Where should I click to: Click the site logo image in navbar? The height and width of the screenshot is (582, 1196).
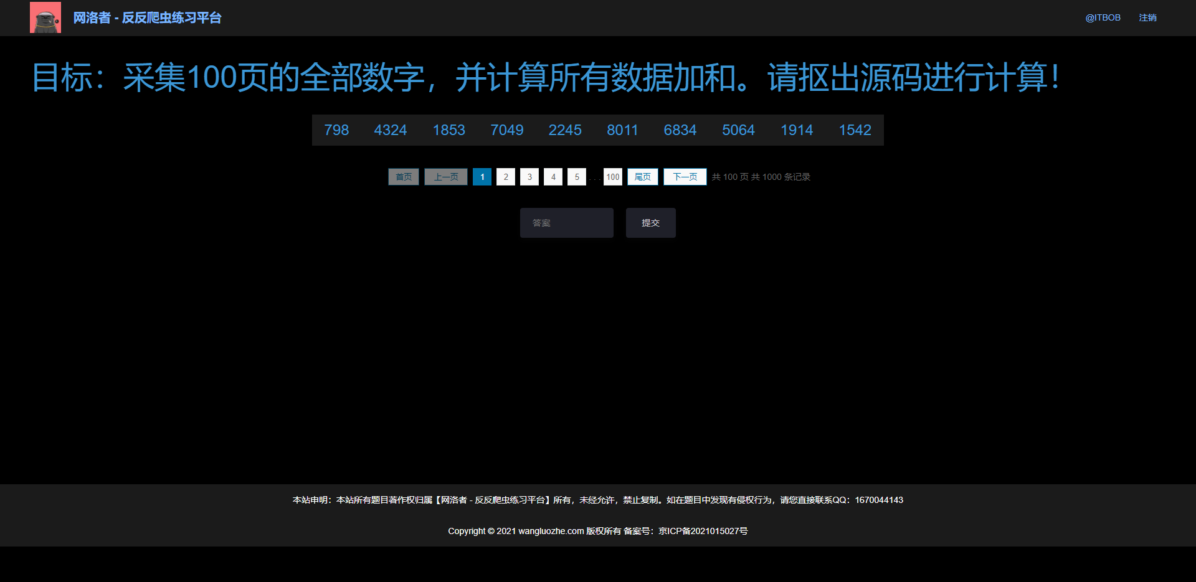[x=45, y=17]
